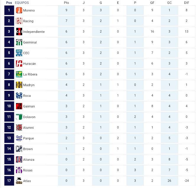The width and height of the screenshot is (196, 188).
Task: Click the Roca blue crest icon
Action: coord(19,96)
